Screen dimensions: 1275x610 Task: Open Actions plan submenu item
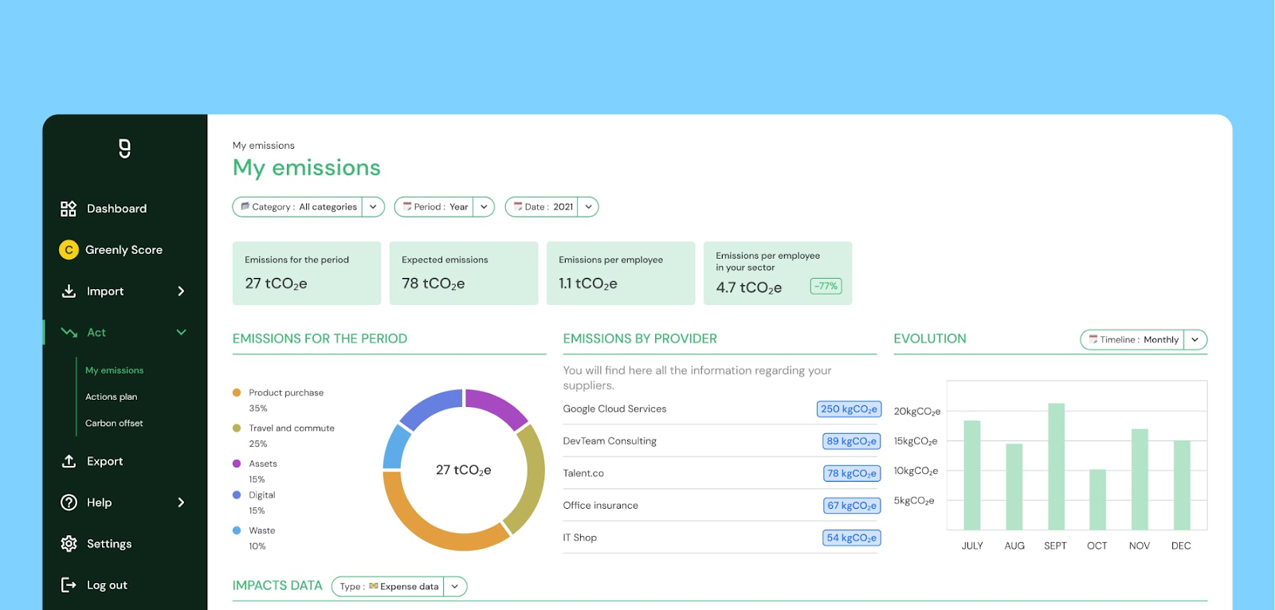tap(111, 397)
